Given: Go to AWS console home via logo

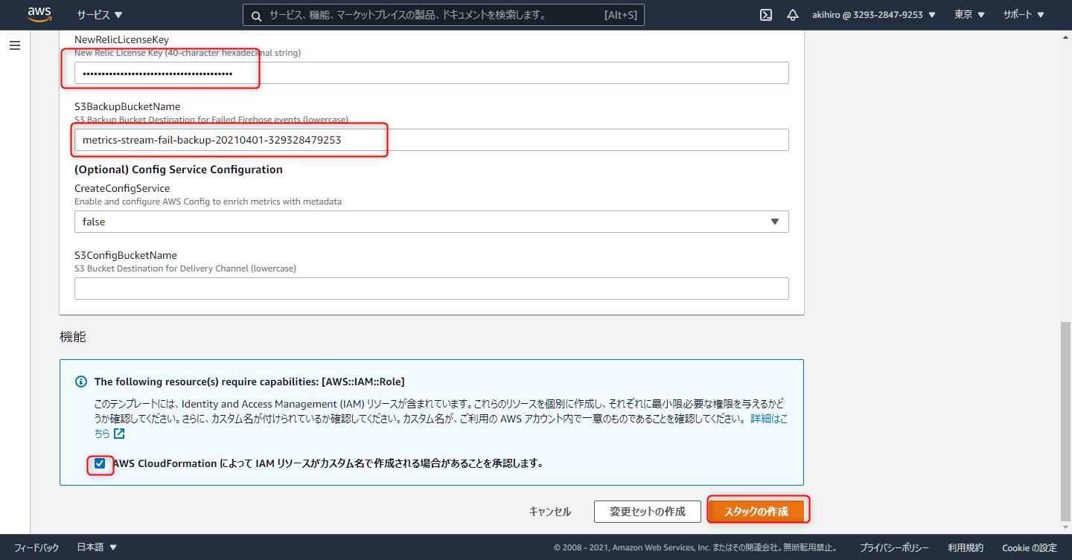Looking at the screenshot, I should 39,15.
